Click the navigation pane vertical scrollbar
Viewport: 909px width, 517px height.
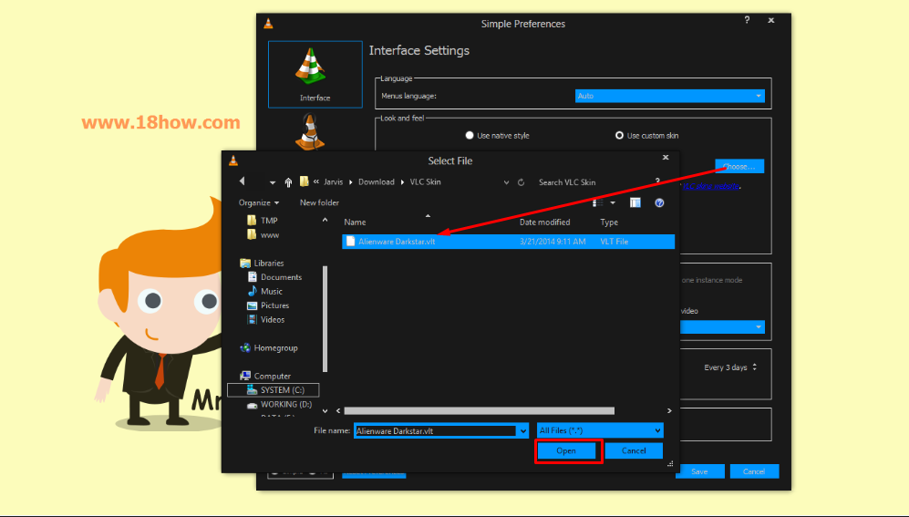tap(325, 319)
